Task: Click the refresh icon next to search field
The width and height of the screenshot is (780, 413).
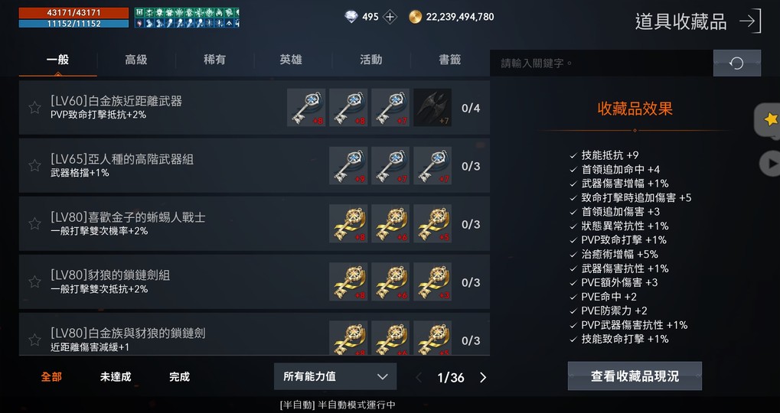Action: 736,63
